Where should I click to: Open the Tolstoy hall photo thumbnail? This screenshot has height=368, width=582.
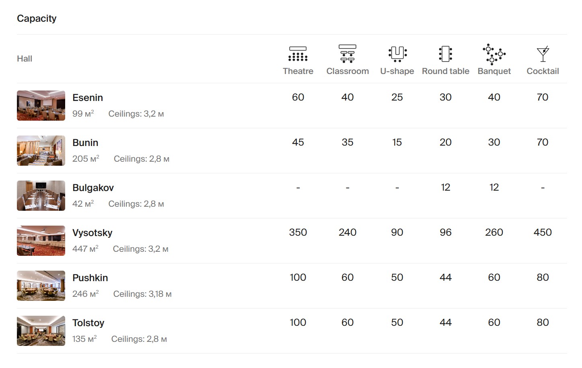pyautogui.click(x=41, y=331)
